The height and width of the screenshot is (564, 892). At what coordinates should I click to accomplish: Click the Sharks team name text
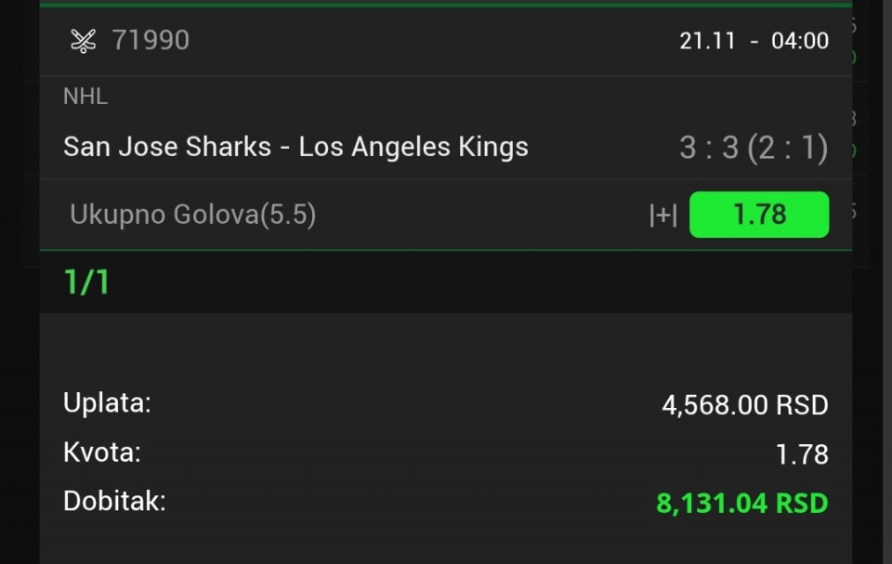point(228,147)
